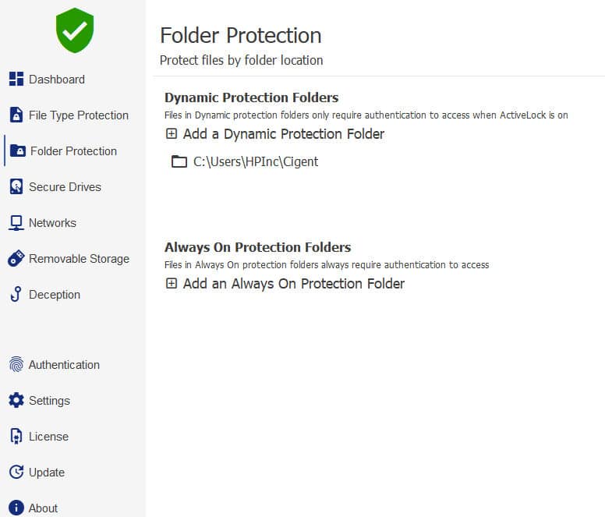605x517 pixels.
Task: Click the Networks monitor icon
Action: [16, 222]
